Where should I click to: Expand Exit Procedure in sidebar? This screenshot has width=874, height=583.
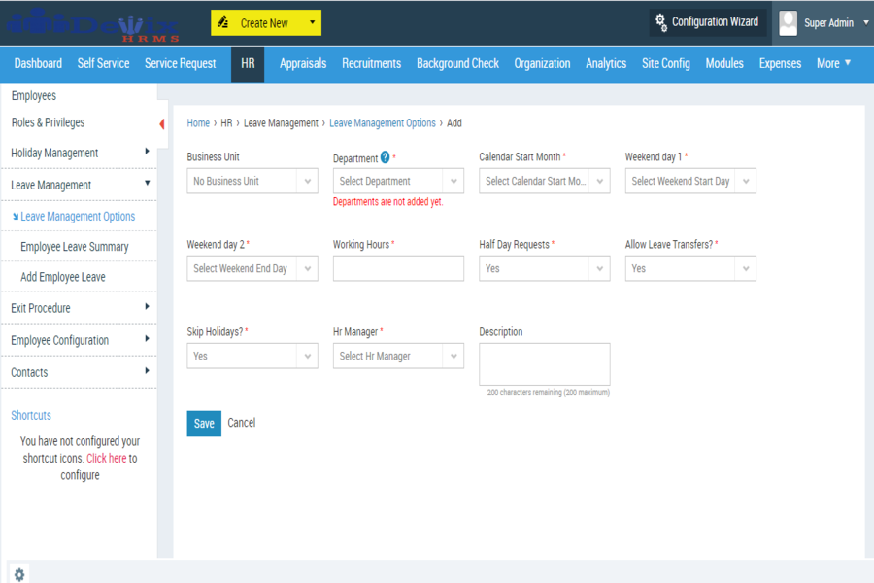[147, 306]
